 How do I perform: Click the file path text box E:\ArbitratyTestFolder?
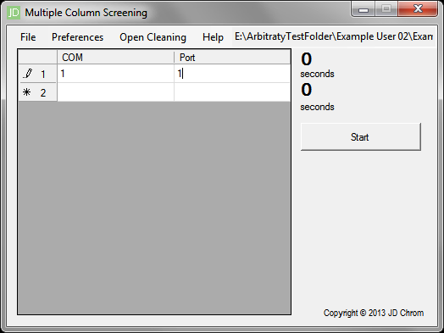coord(334,36)
